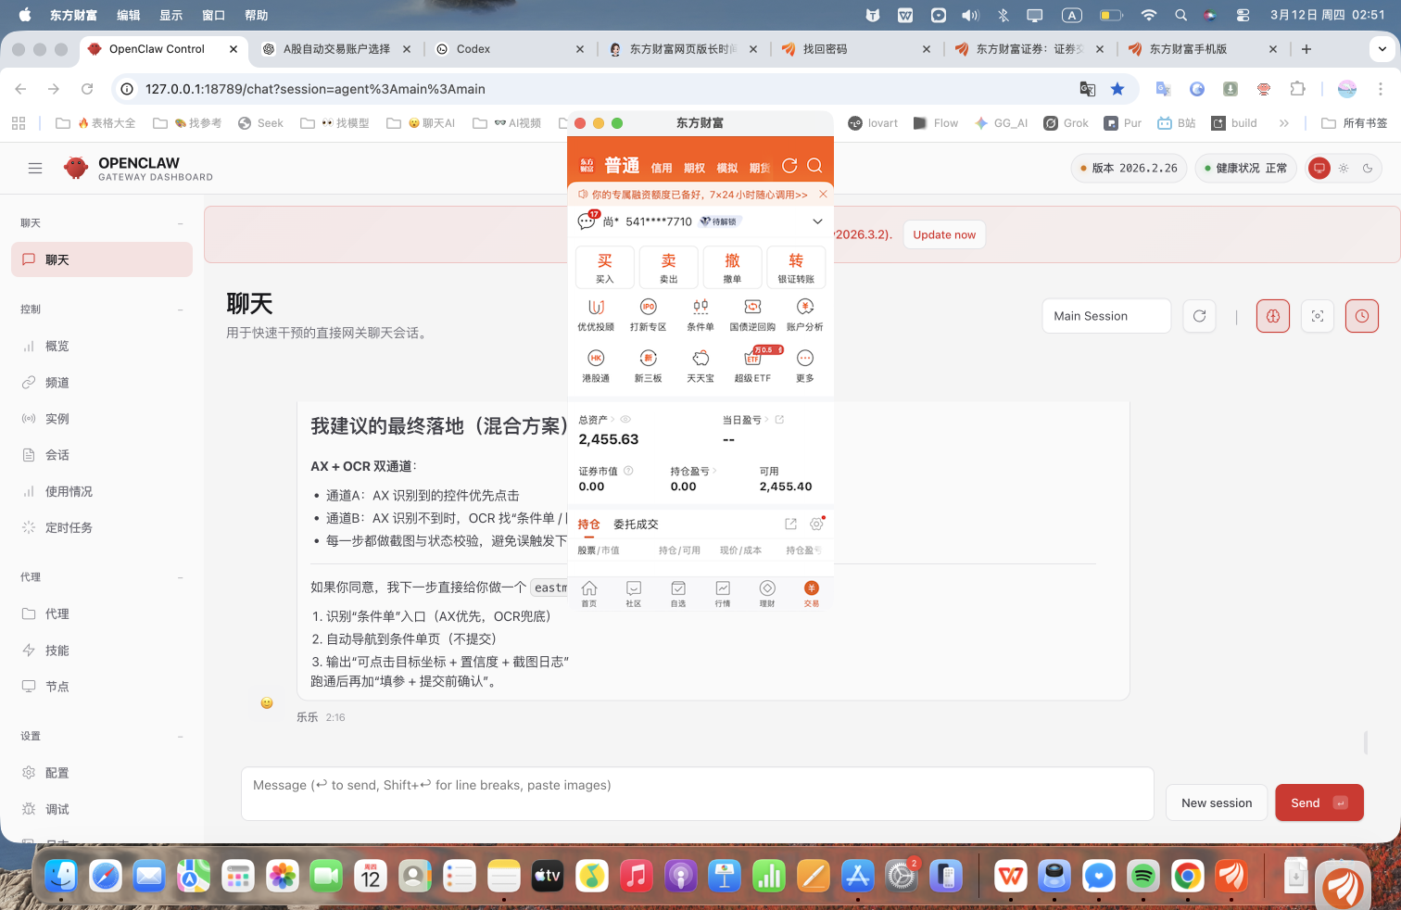Open holdings settings gear icon
1401x910 pixels.
[x=816, y=524]
